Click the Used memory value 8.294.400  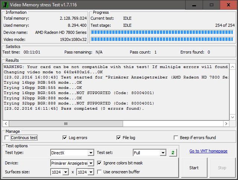pos(77,25)
